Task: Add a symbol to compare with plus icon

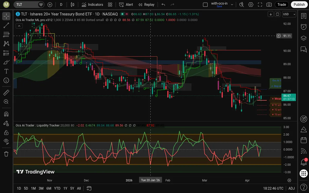Action: pyautogui.click(x=50, y=5)
